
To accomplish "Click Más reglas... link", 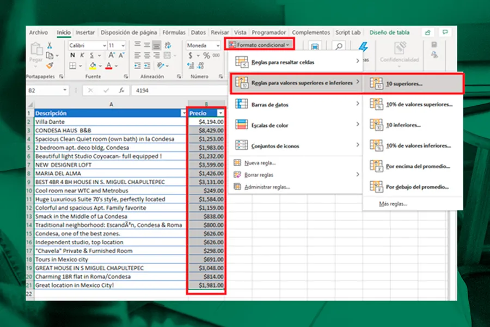I will coord(393,204).
